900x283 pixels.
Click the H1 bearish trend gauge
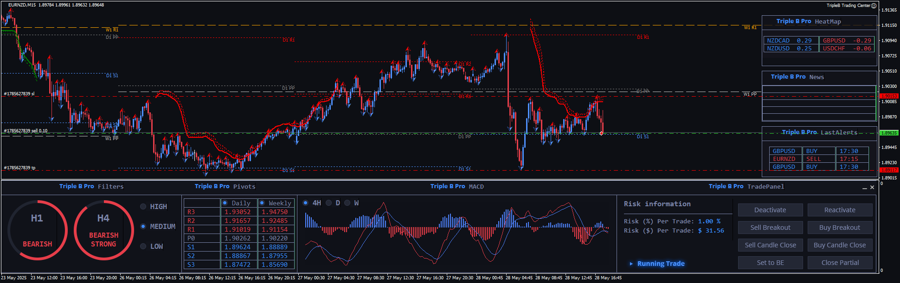pos(37,230)
